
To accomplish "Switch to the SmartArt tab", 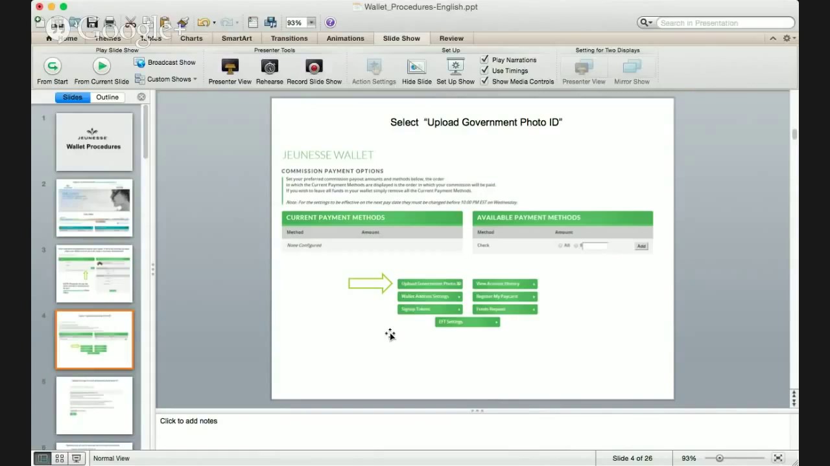I will [x=237, y=38].
